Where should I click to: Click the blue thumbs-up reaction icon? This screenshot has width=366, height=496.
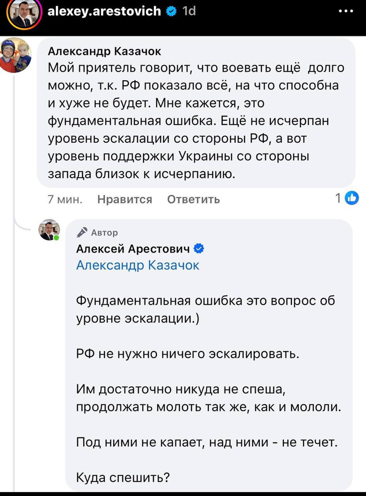352,198
